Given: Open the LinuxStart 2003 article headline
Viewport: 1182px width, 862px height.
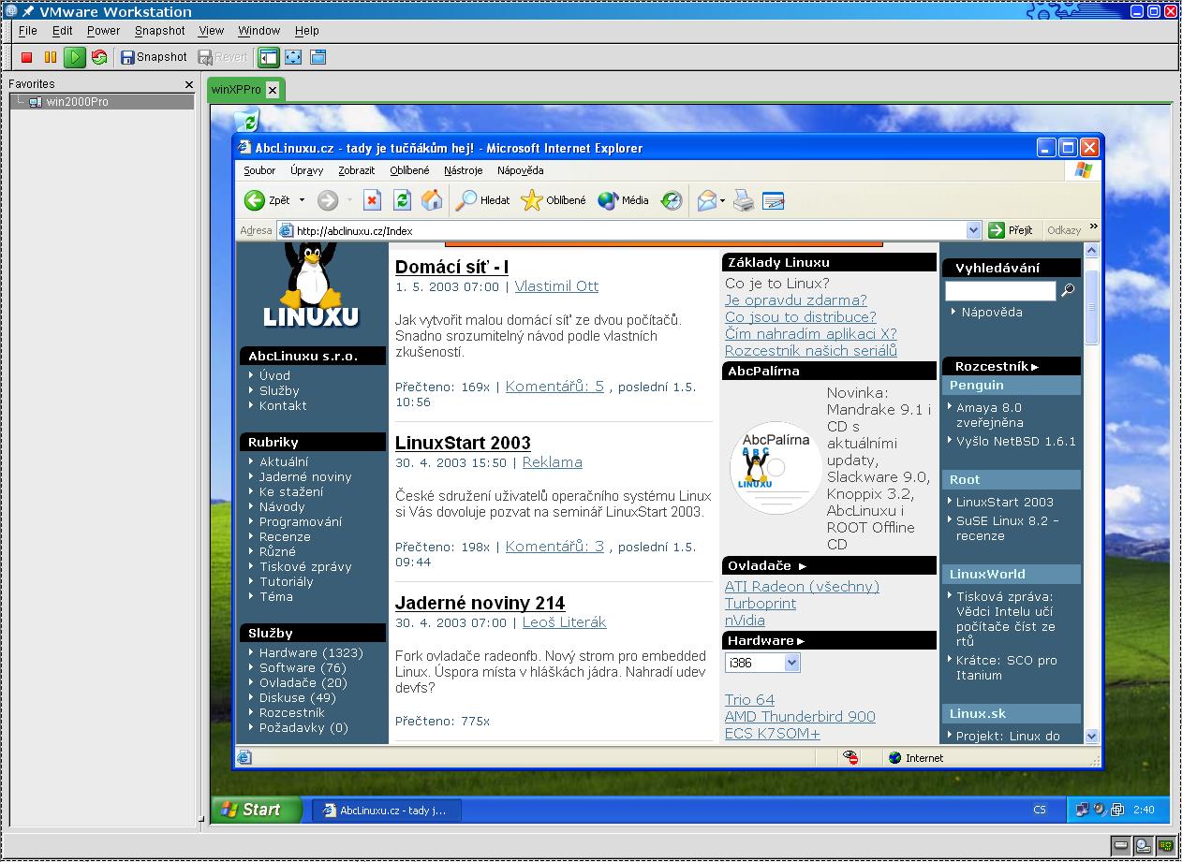Looking at the screenshot, I should (463, 444).
